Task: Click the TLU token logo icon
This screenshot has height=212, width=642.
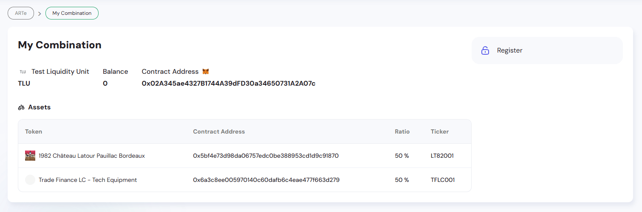Action: tap(23, 72)
